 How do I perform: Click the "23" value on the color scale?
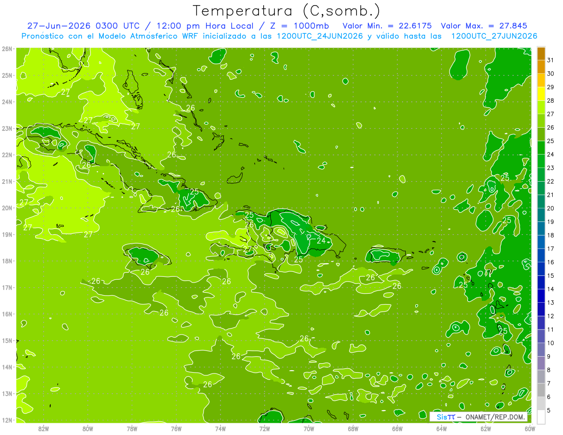coord(550,168)
